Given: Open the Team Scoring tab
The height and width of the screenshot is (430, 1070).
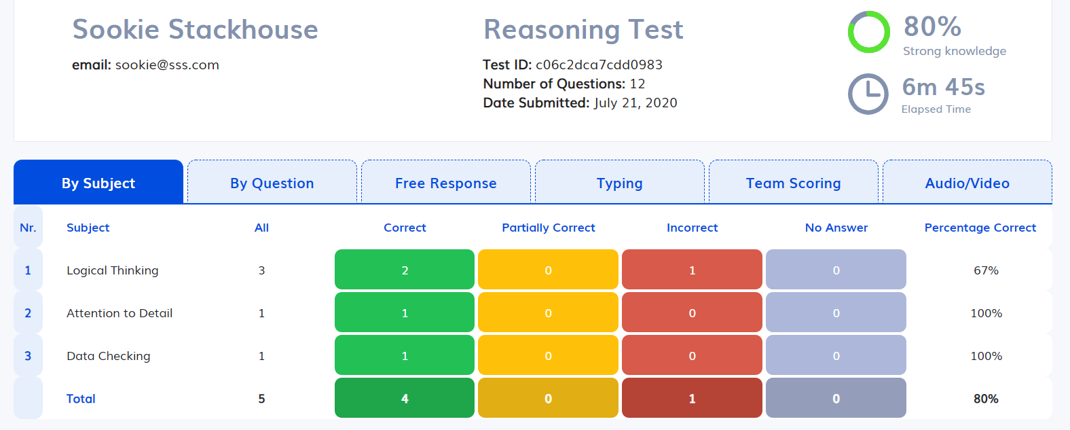Looking at the screenshot, I should [x=793, y=183].
